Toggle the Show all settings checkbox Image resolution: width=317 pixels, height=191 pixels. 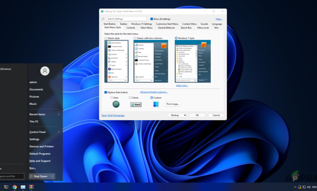(x=152, y=19)
